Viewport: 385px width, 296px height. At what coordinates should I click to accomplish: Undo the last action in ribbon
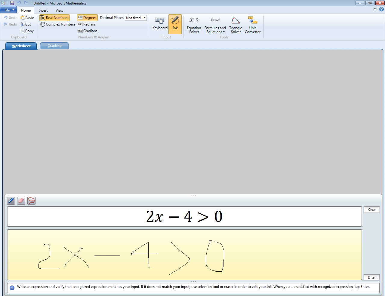[x=11, y=18]
